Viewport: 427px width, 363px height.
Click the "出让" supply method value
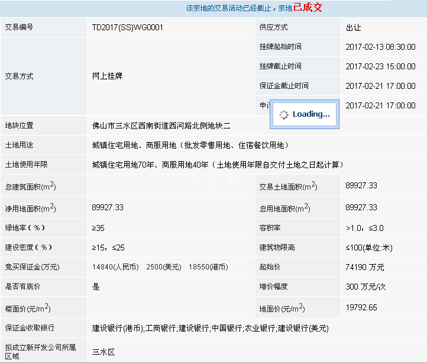click(x=353, y=27)
